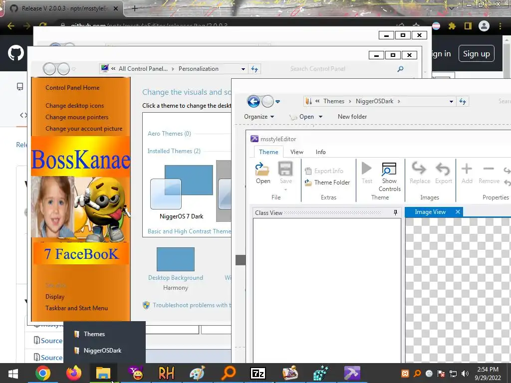The height and width of the screenshot is (383, 511).
Task: Open the Paint palette taskbar icon
Action: click(x=197, y=373)
